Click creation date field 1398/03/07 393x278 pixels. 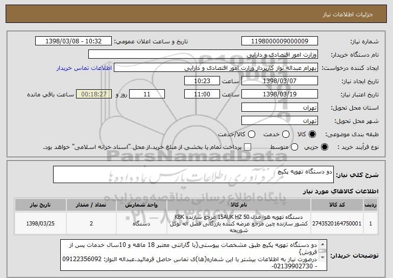[280, 81]
